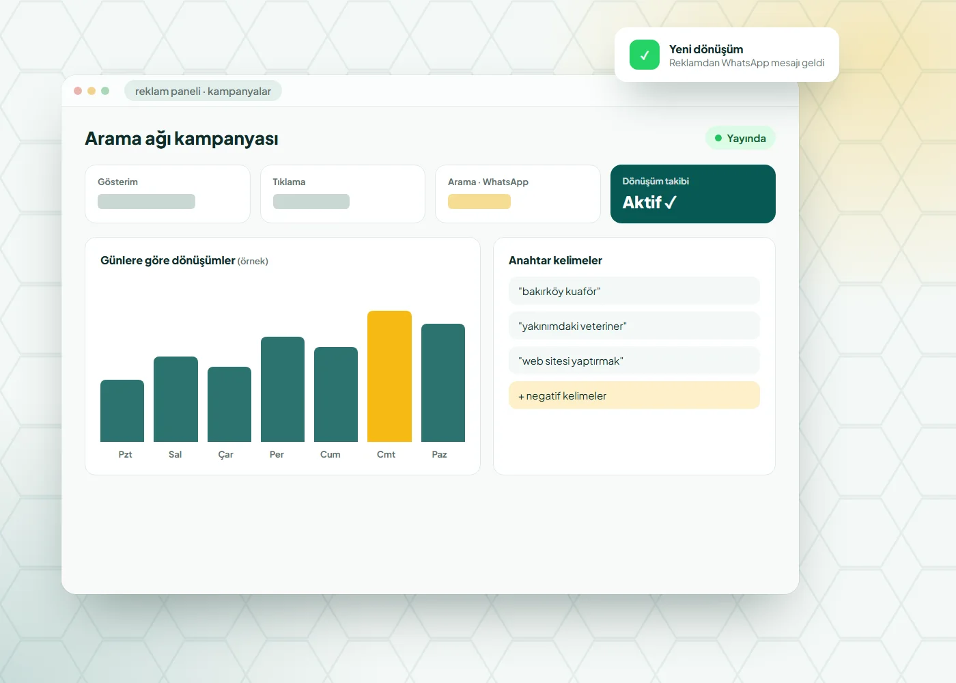Viewport: 956px width, 683px height.
Task: Click the Pzt axis label
Action: pyautogui.click(x=125, y=454)
